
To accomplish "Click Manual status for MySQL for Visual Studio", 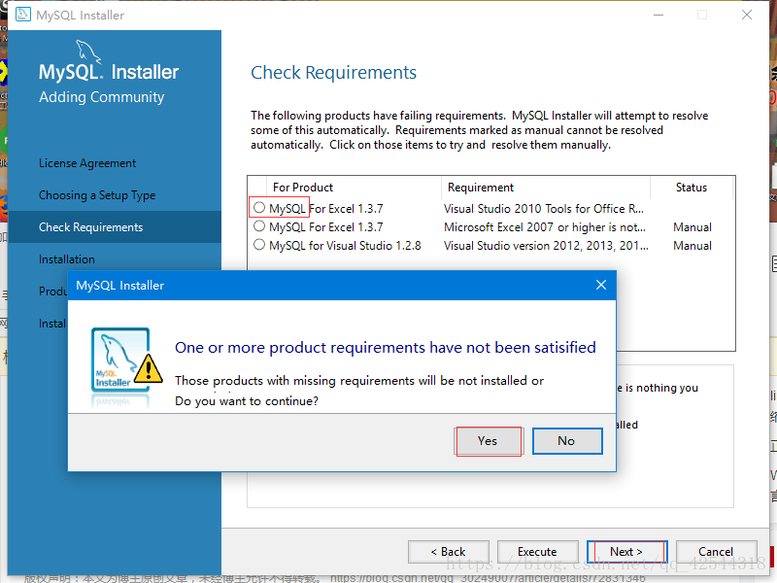I will tap(693, 246).
